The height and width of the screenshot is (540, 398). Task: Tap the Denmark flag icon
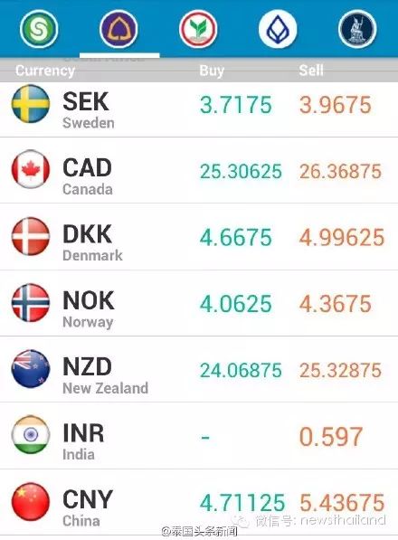coord(31,236)
